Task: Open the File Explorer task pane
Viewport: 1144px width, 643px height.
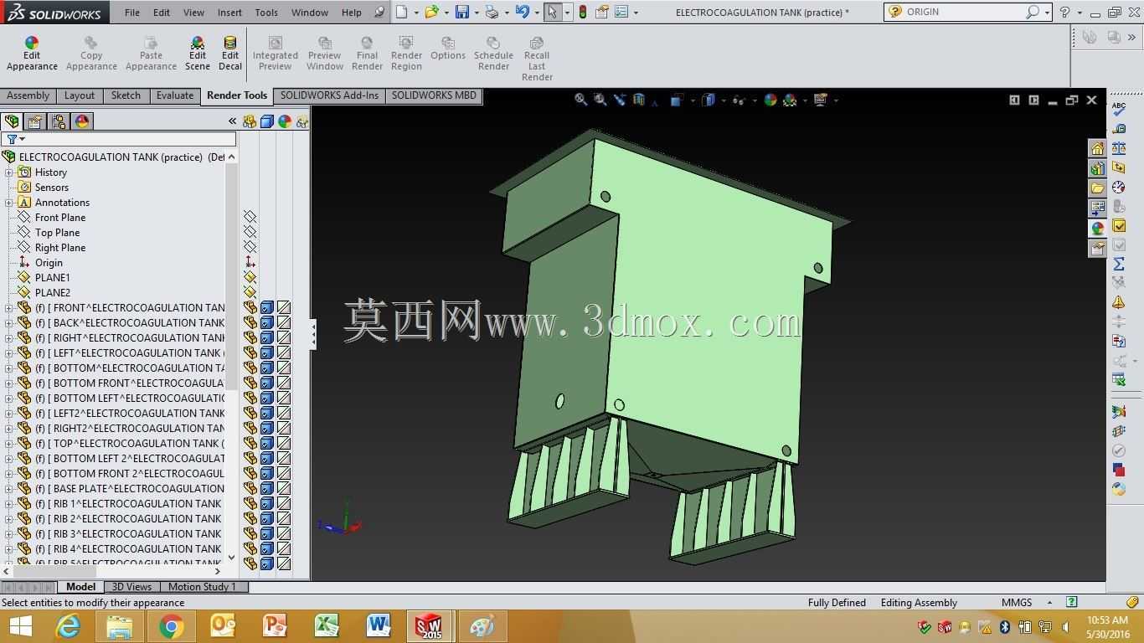Action: [x=1097, y=188]
